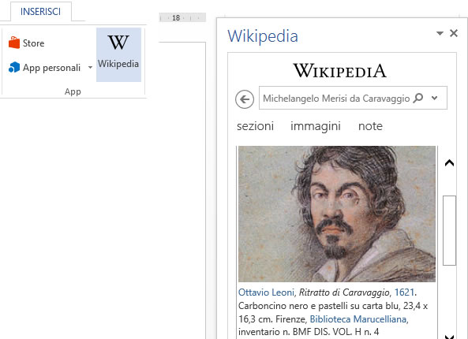Select the Caravaggio portrait image

pos(337,214)
